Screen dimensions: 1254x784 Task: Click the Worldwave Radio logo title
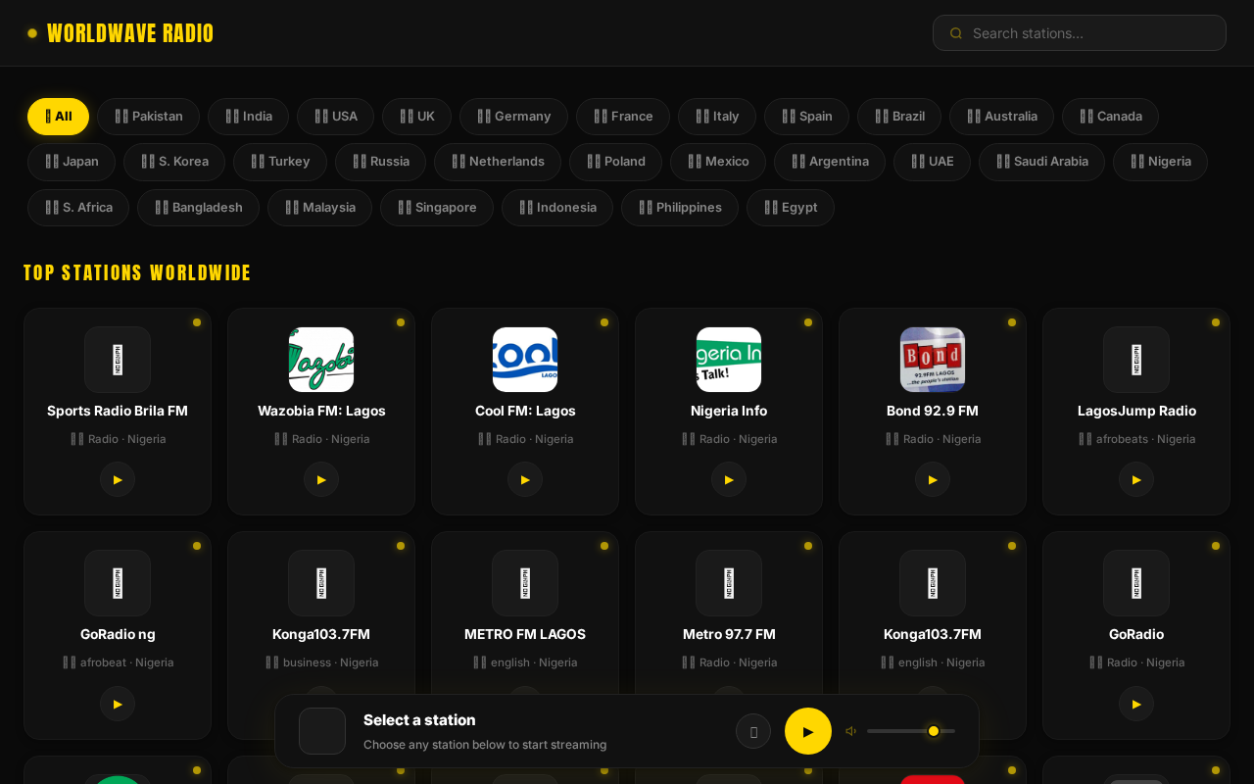[130, 33]
